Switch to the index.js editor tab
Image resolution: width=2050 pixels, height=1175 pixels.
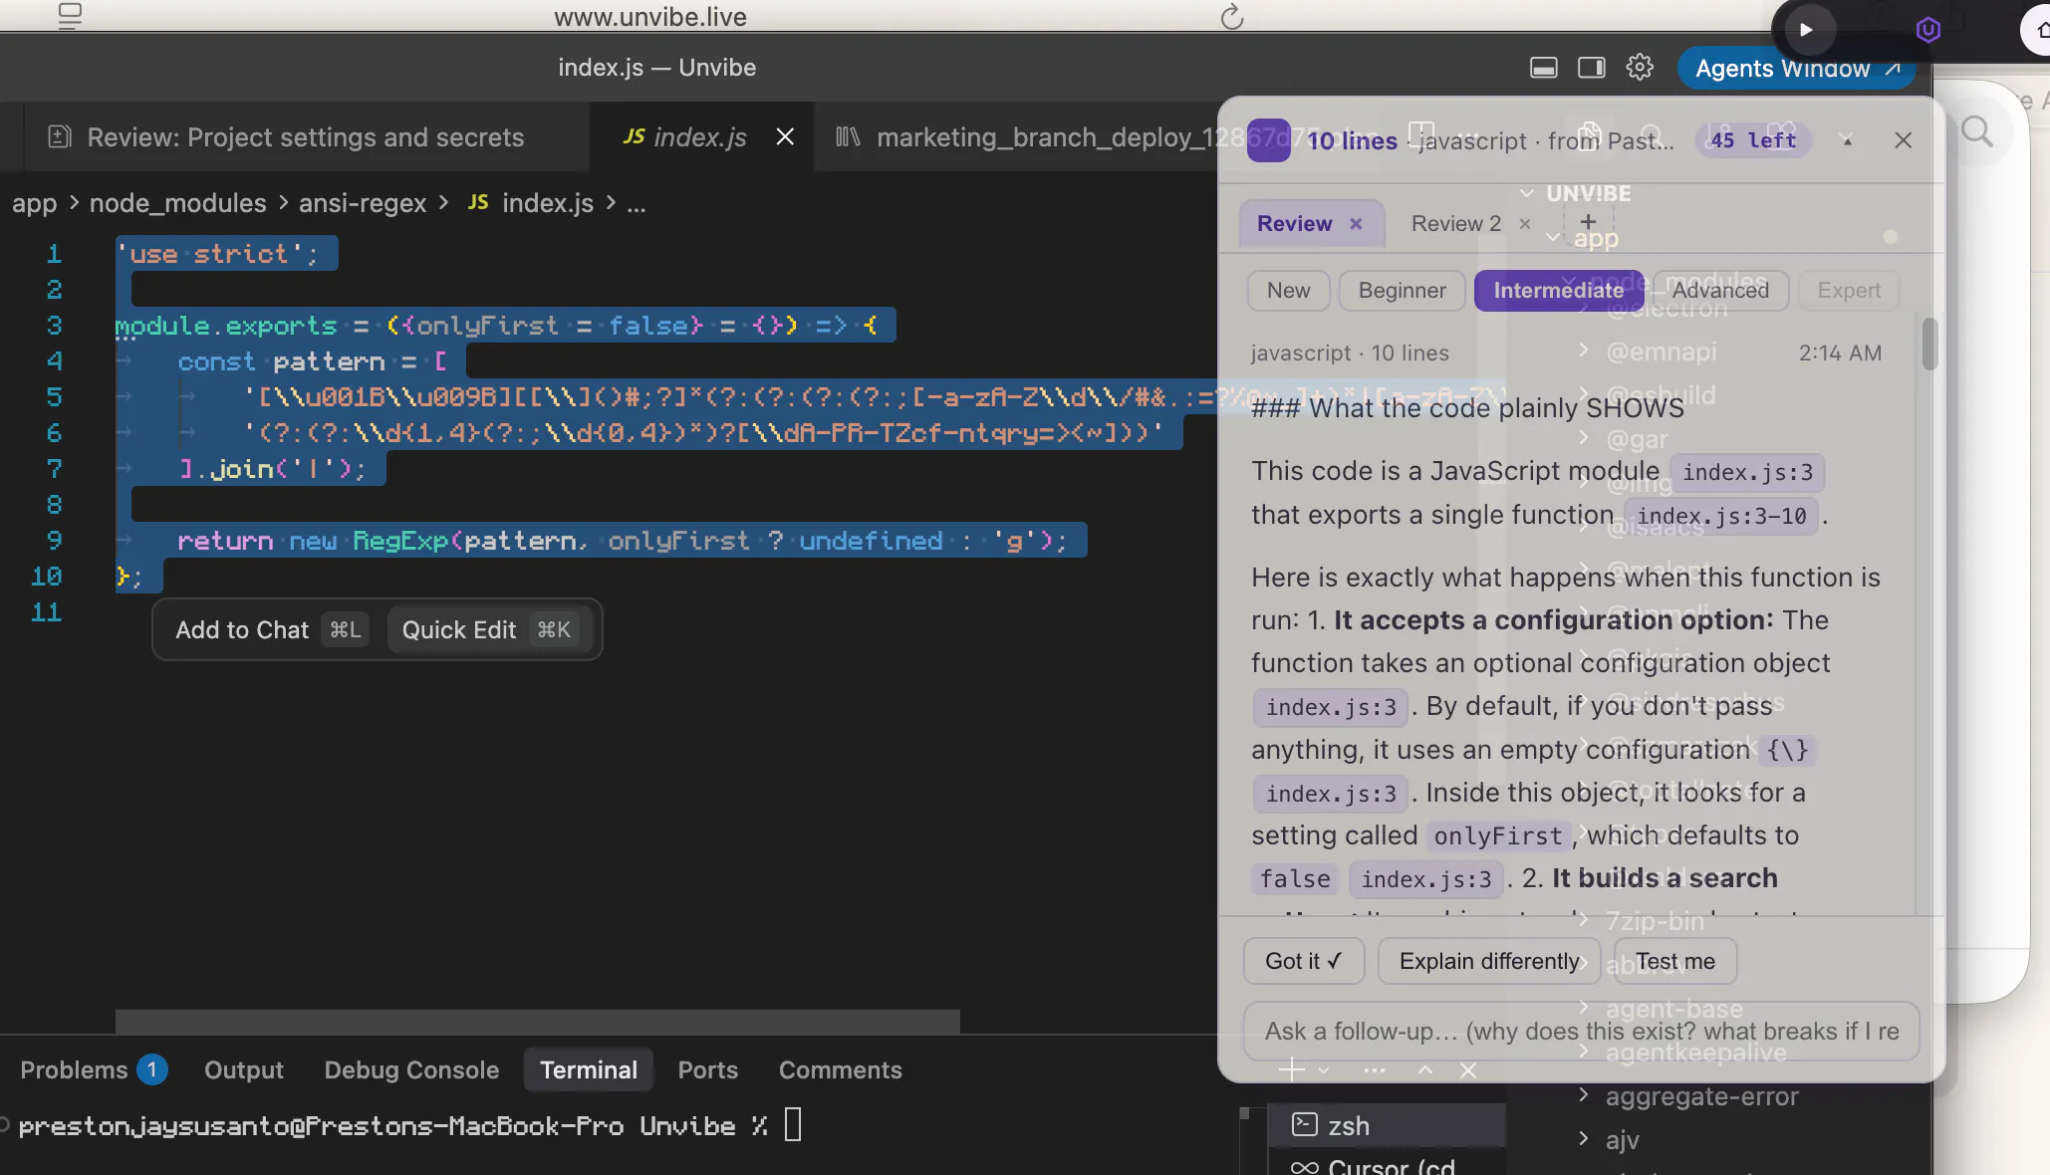click(x=699, y=137)
